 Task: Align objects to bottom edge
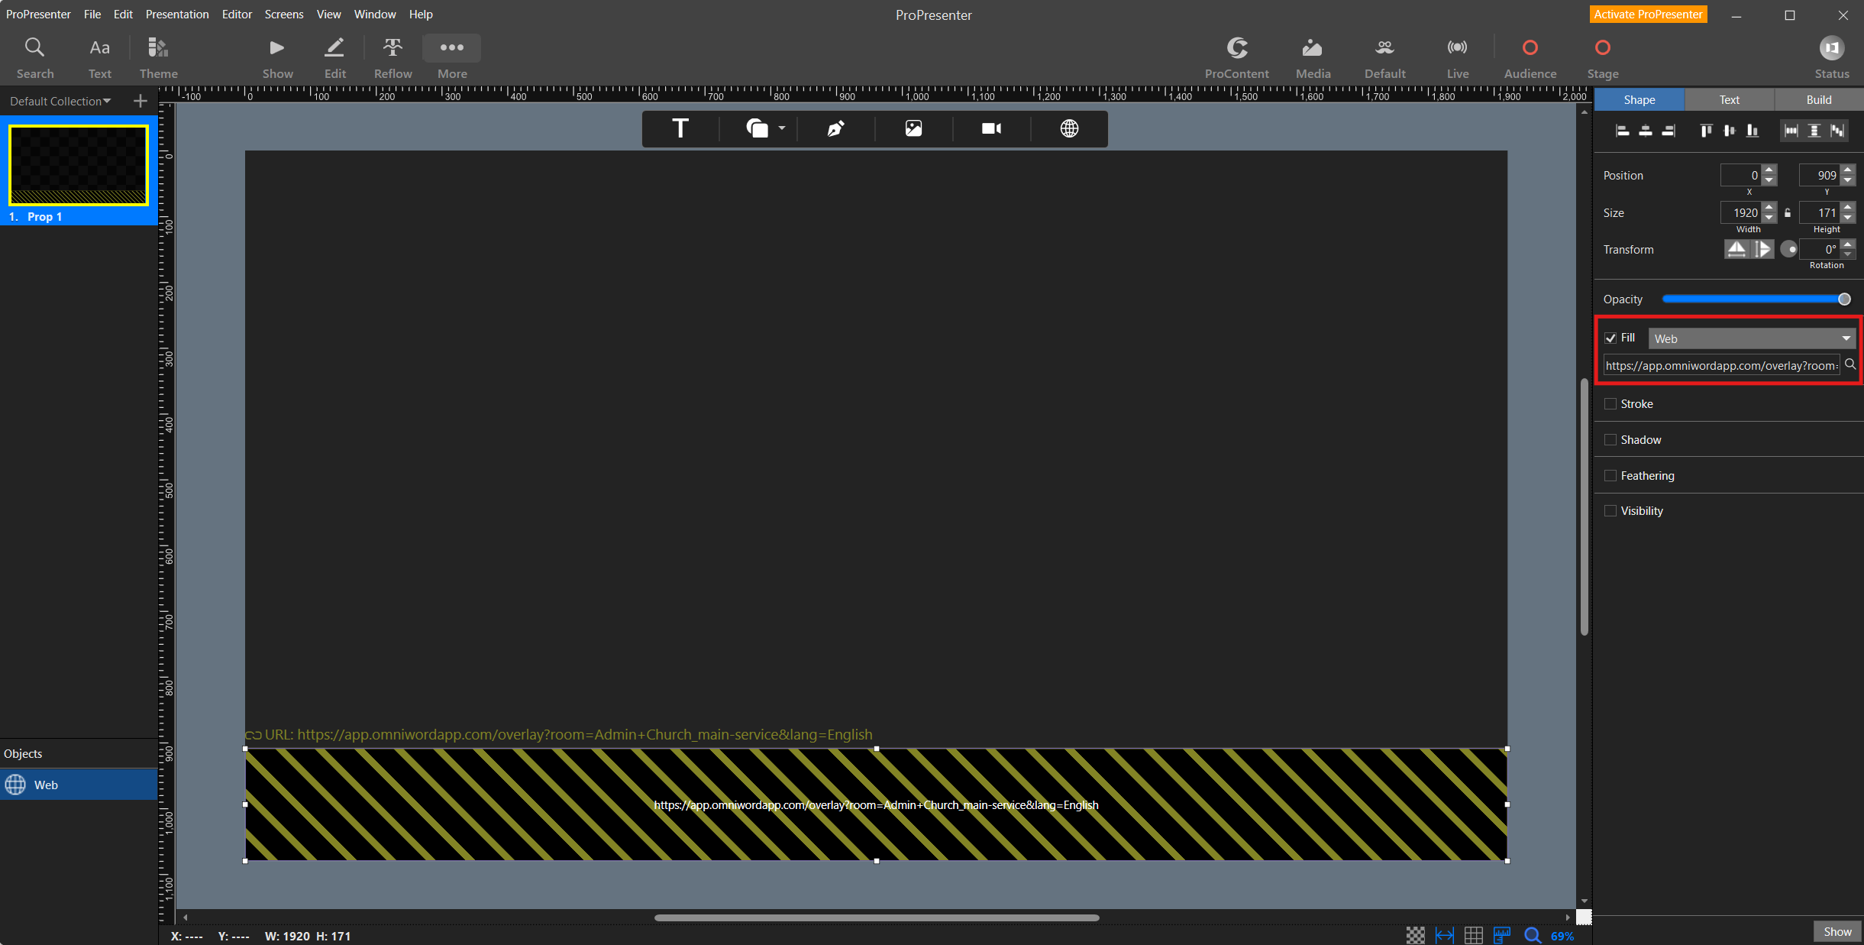(1752, 131)
